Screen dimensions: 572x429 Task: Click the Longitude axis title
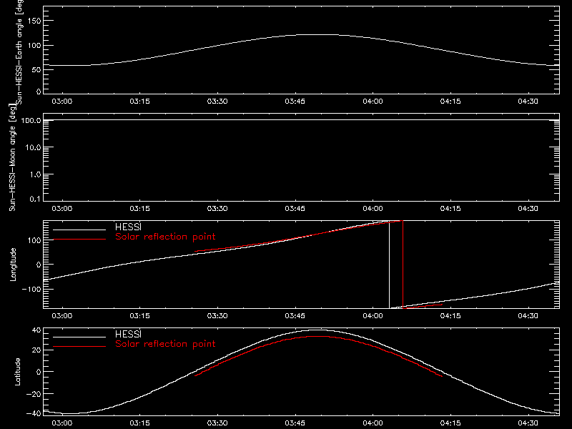coord(13,265)
